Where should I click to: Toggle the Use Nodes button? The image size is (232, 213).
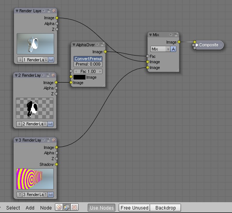point(102,208)
